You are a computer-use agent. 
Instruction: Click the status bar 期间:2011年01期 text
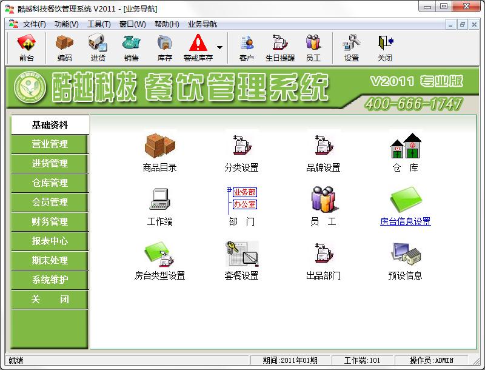290,360
